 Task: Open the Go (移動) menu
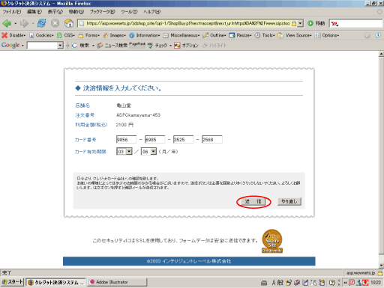[76, 12]
